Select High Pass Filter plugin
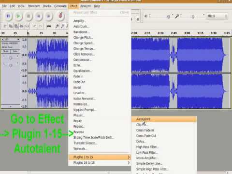Image resolution: width=232 pixels, height=174 pixels. coord(164,147)
